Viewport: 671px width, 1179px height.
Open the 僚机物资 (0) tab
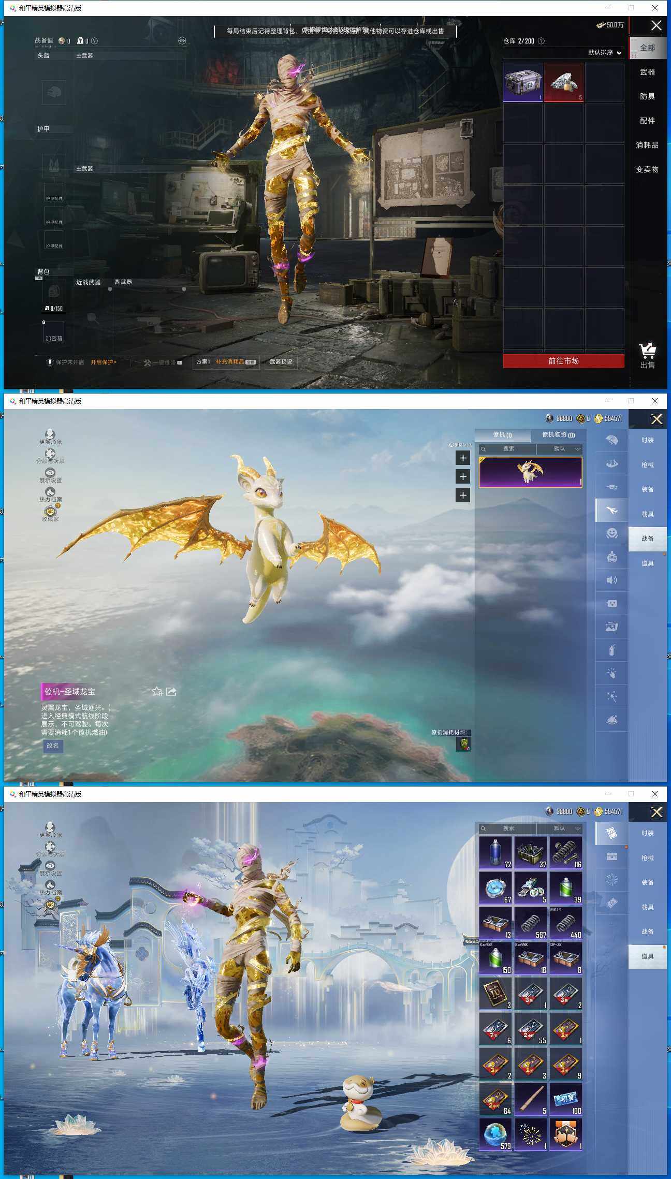click(558, 434)
